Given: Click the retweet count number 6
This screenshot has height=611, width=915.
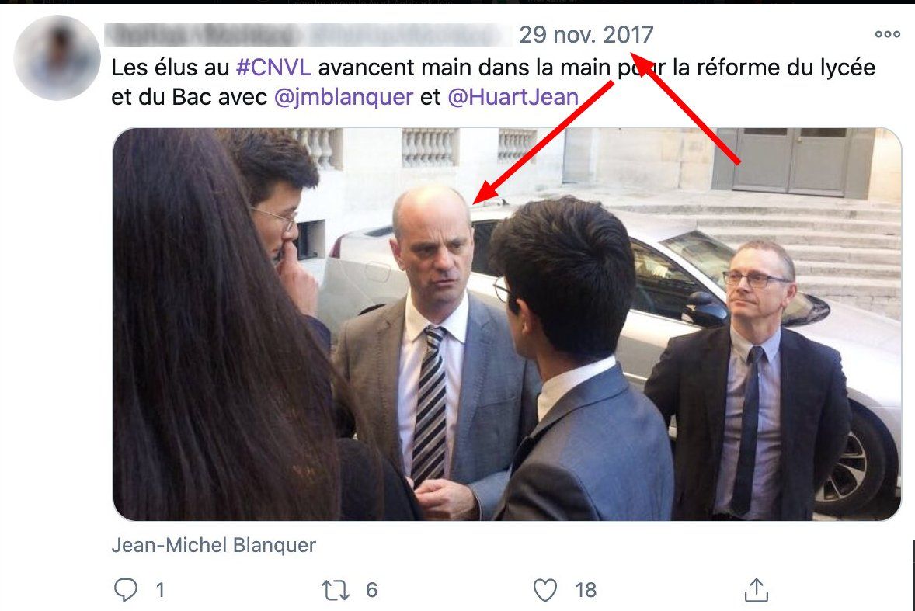Looking at the screenshot, I should click(372, 590).
